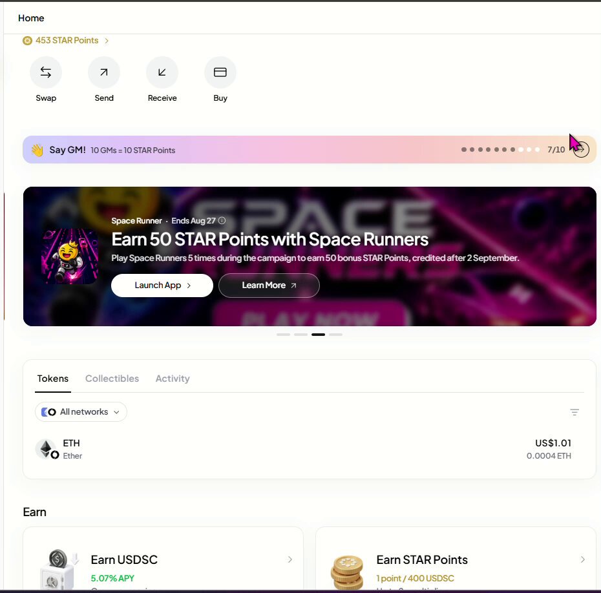601x593 pixels.
Task: Click the campaign end date info icon
Action: (x=222, y=221)
